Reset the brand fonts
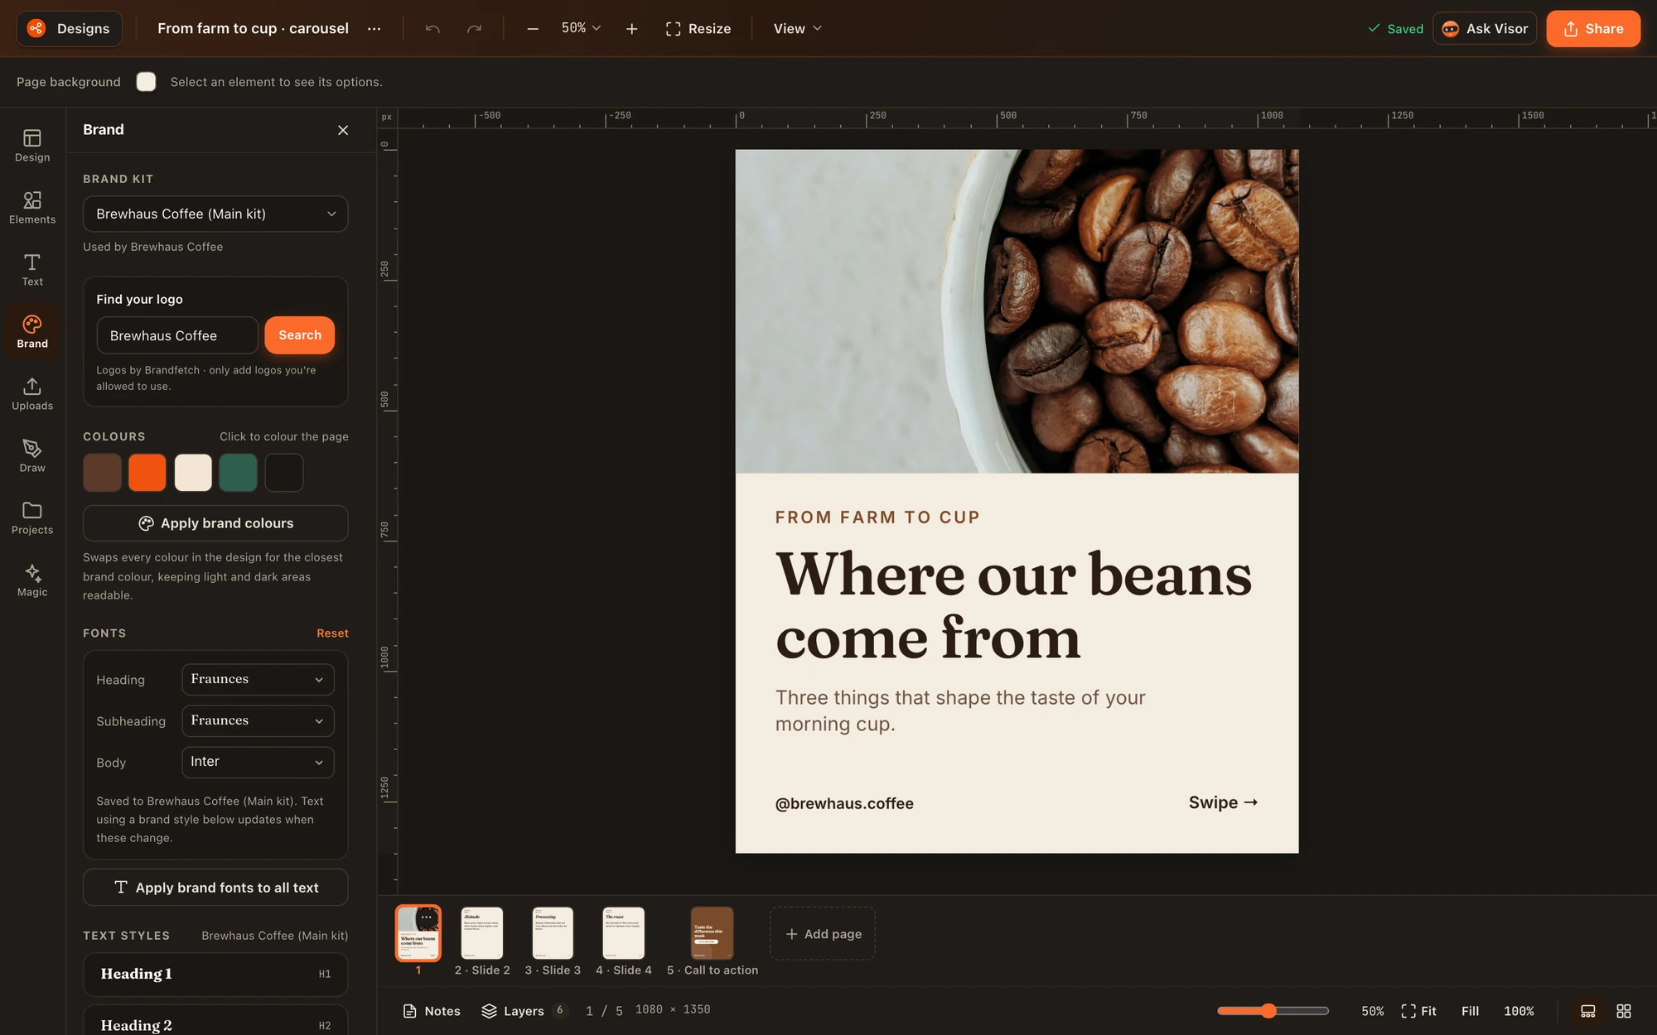Viewport: 1657px width, 1035px height. point(332,633)
